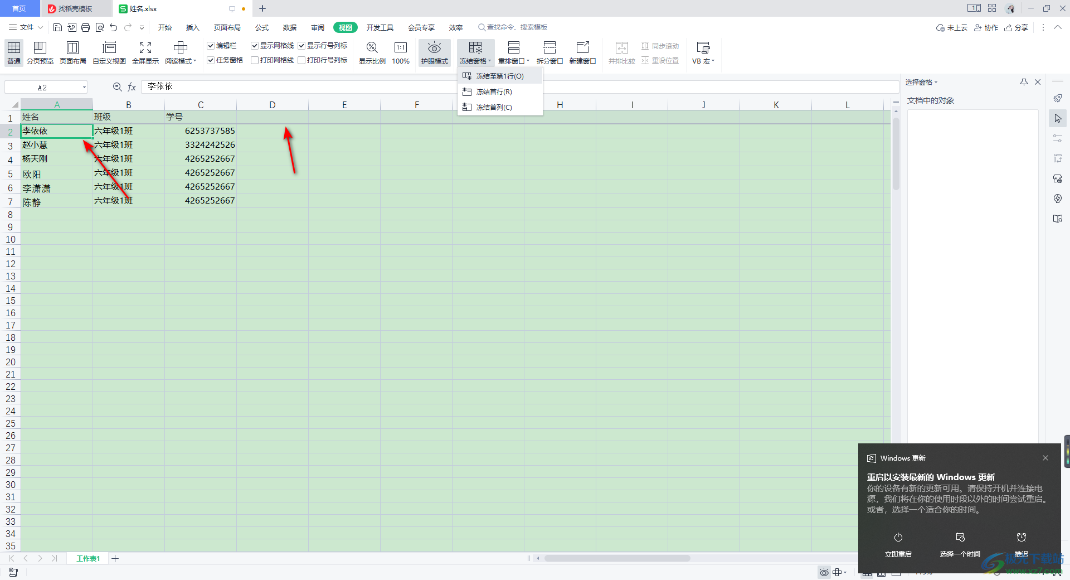Screen dimensions: 1070x580
Task: Click the Redo arrow icon
Action: pyautogui.click(x=128, y=27)
